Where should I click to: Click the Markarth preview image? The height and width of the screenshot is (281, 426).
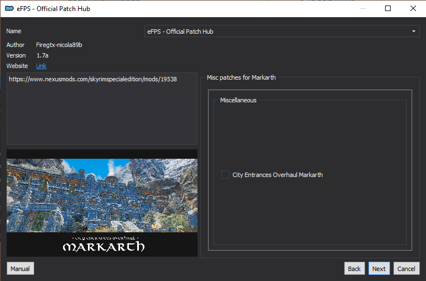point(102,203)
